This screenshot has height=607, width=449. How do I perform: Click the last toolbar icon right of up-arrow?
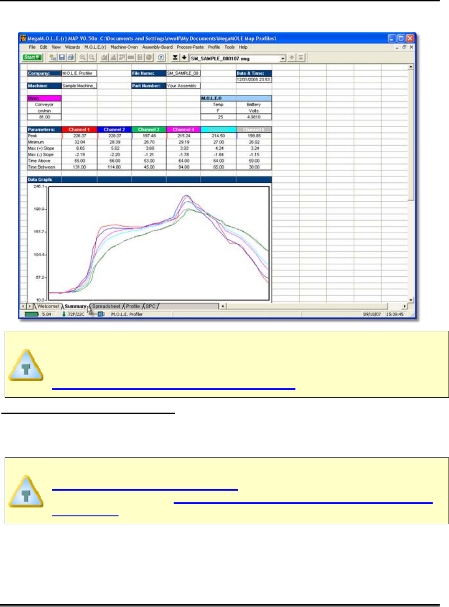click(x=301, y=58)
